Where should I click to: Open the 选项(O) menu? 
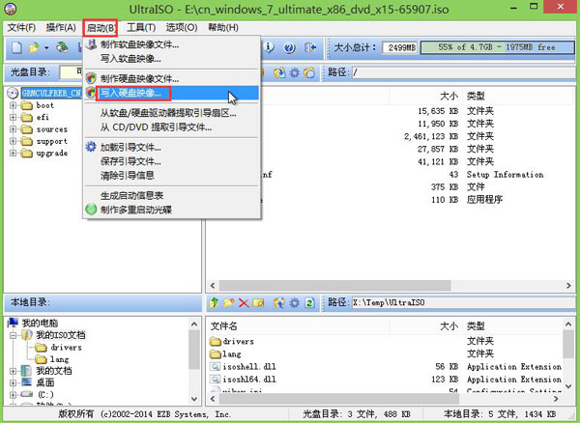[x=182, y=28]
